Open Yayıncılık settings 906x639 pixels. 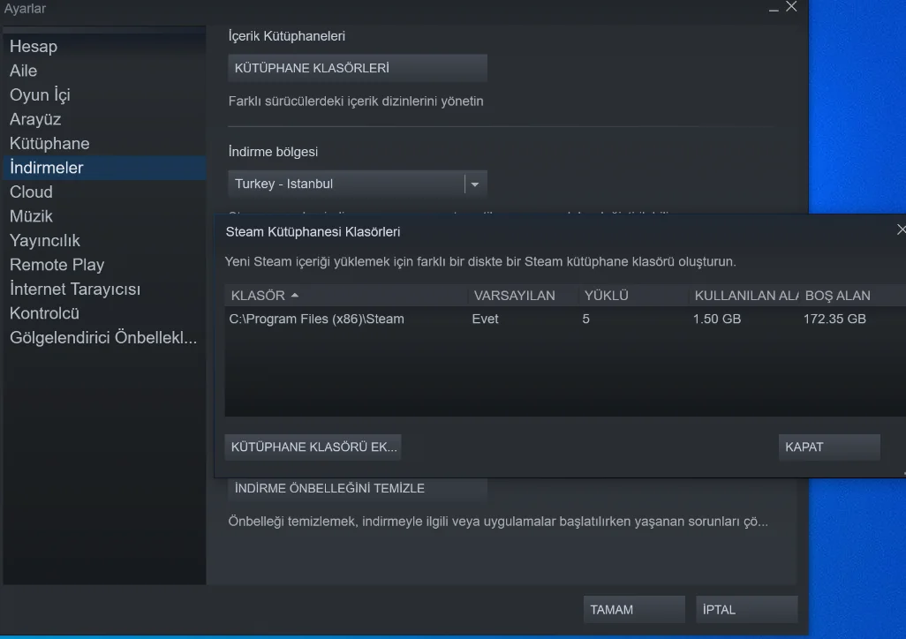click(104, 240)
